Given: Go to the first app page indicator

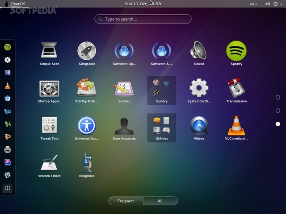Looking at the screenshot, I should (x=278, y=97).
